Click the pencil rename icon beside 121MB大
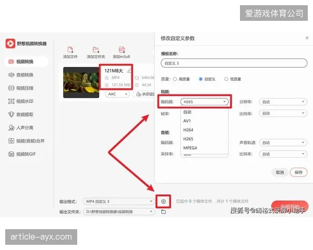This screenshot has height=250, width=313. click(x=129, y=71)
